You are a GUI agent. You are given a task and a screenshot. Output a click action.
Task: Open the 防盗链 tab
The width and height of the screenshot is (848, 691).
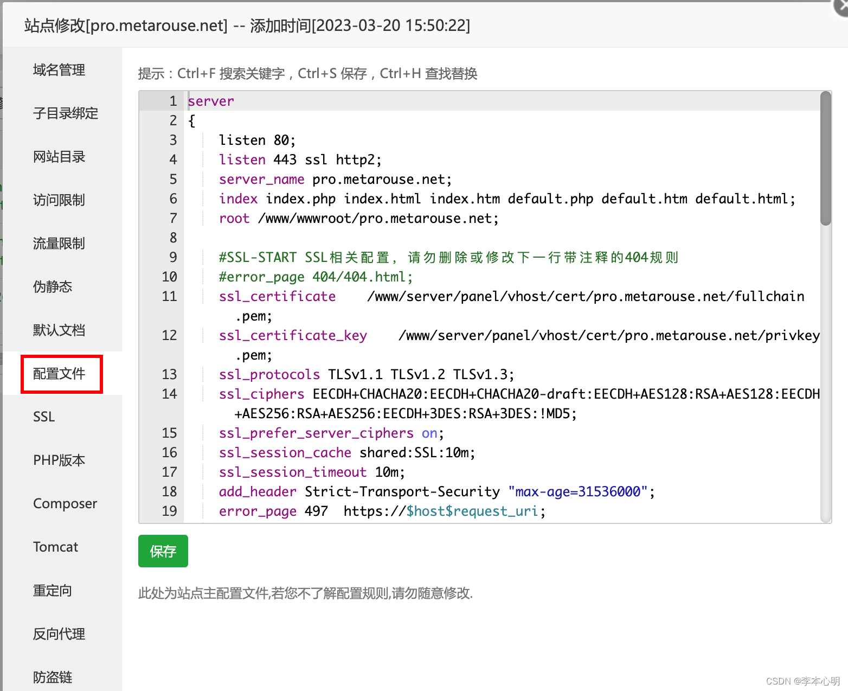pos(53,677)
